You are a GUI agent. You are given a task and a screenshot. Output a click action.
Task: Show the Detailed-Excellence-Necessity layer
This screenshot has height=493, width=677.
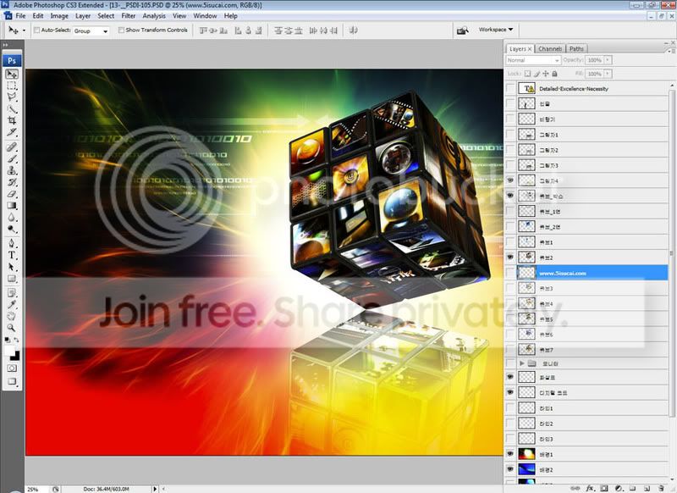coord(510,88)
